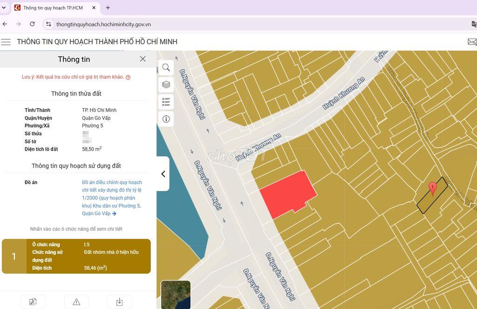
Task: Go back to the previous page
Action: (5, 24)
